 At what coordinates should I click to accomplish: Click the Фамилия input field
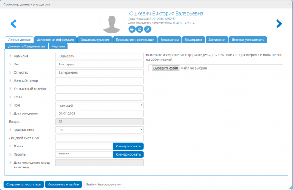tap(99, 56)
